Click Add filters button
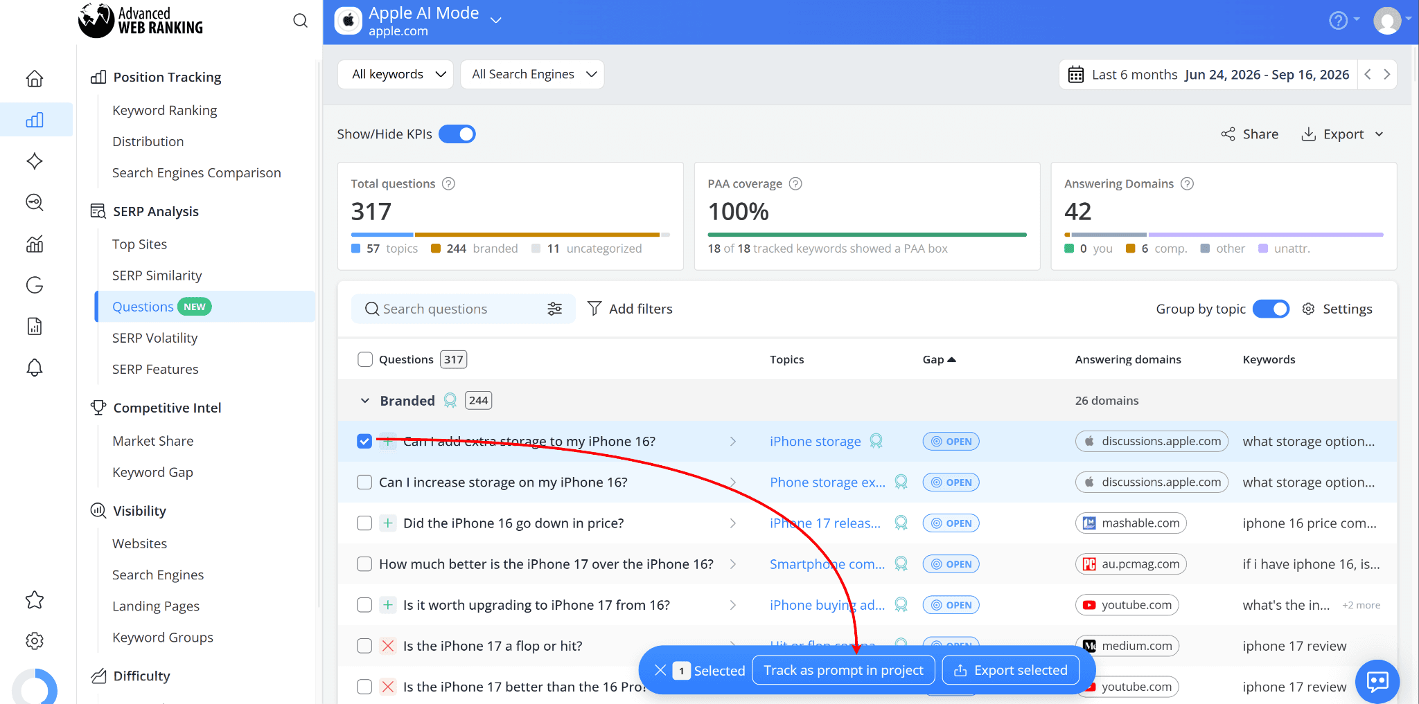This screenshot has width=1419, height=704. (630, 309)
